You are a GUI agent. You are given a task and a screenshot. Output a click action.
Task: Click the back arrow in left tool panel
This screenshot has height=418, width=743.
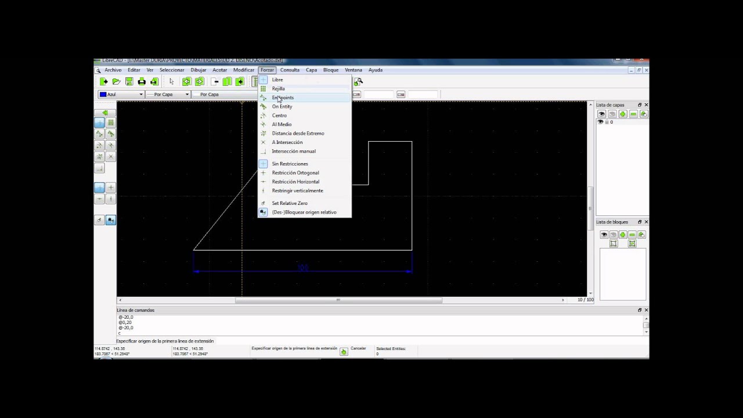(104, 113)
